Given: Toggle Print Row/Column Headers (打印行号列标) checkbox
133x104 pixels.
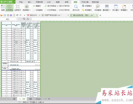Looking at the screenshot, I should tap(58, 10).
